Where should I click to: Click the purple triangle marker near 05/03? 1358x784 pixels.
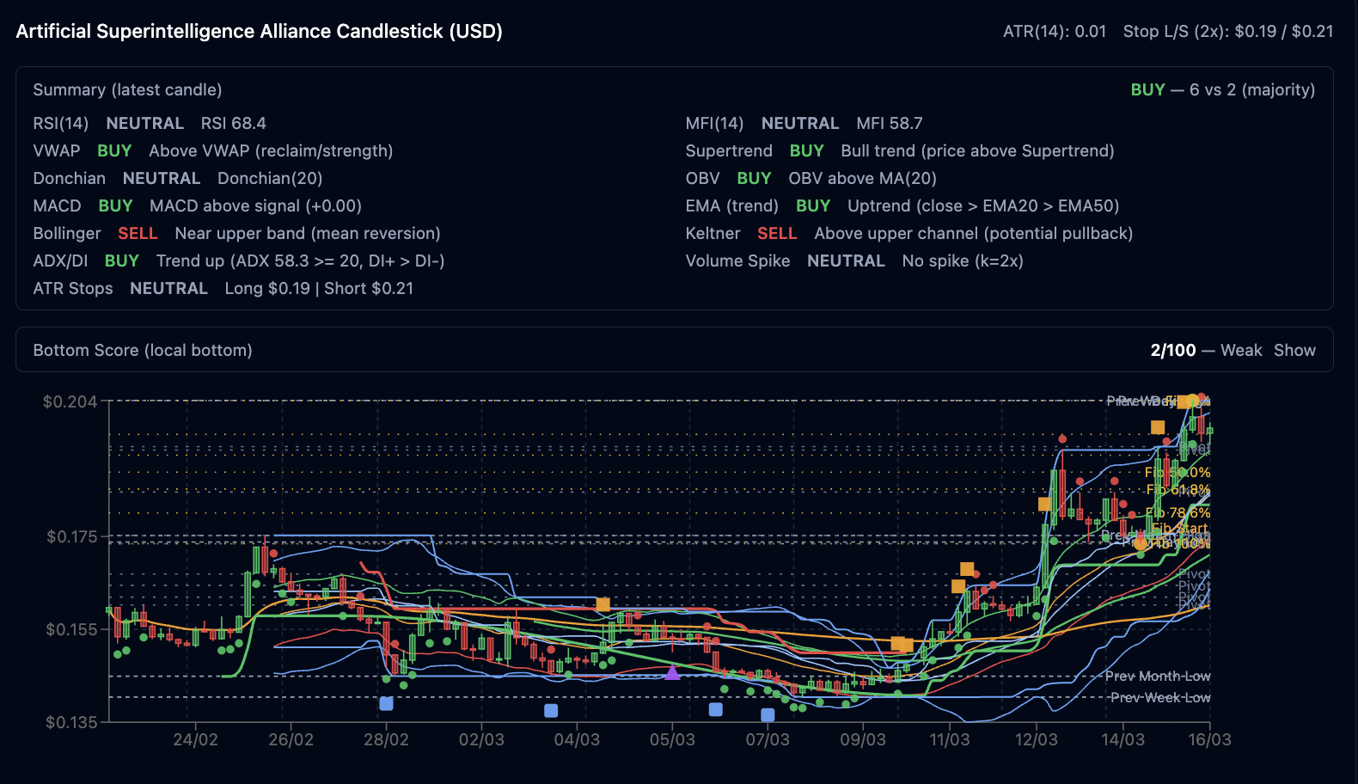tap(672, 672)
